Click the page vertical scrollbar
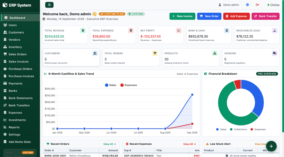 (283, 66)
